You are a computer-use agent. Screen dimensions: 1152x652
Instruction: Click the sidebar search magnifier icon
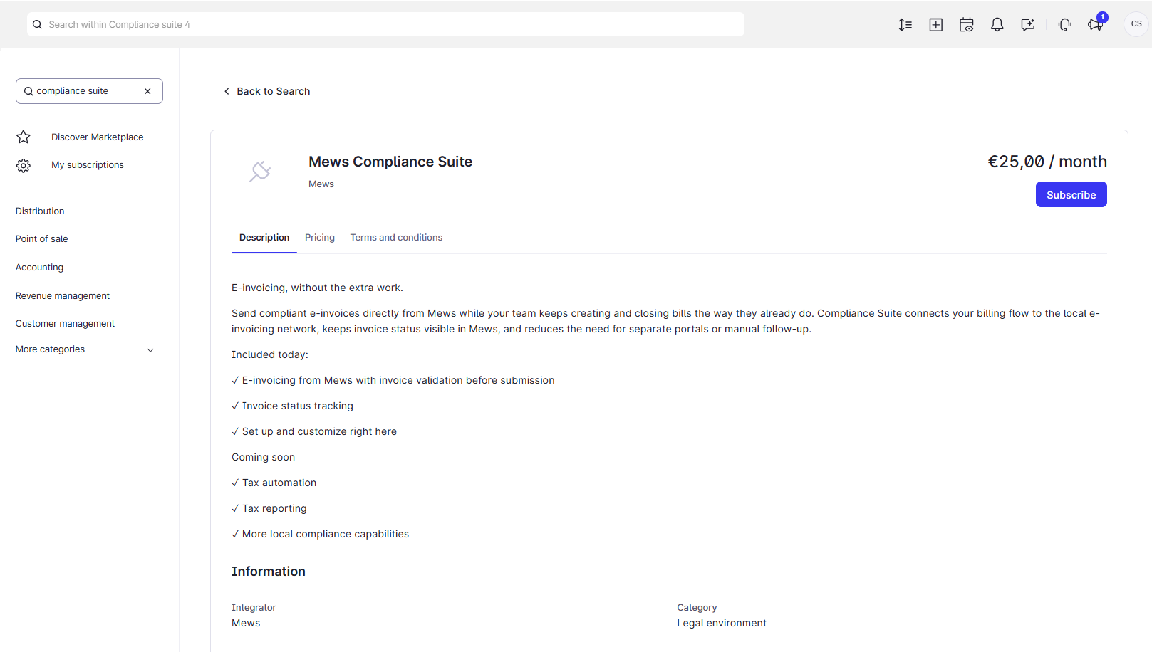[28, 91]
